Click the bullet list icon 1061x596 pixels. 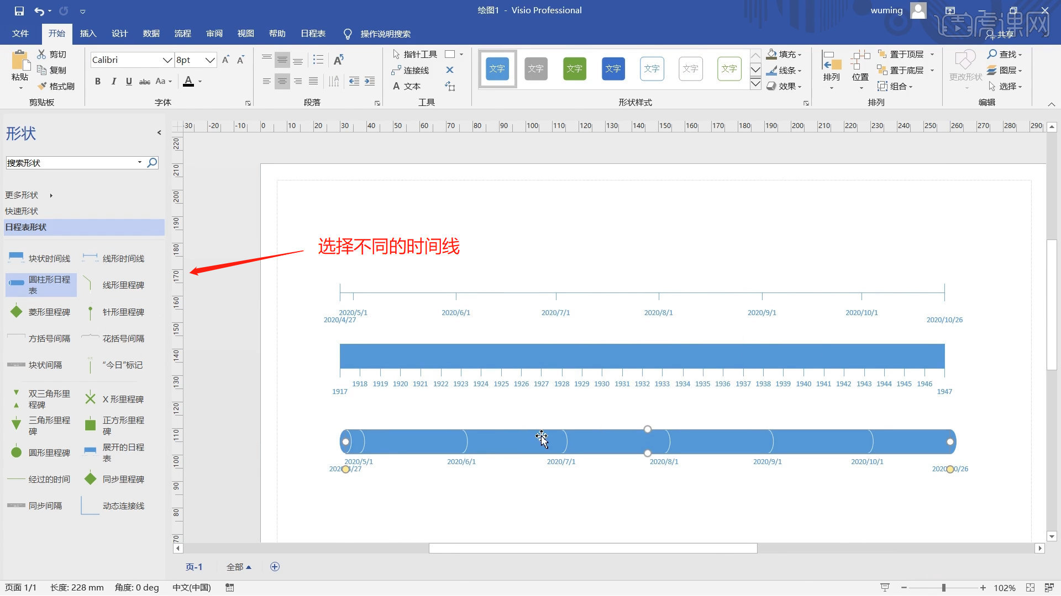(x=318, y=60)
